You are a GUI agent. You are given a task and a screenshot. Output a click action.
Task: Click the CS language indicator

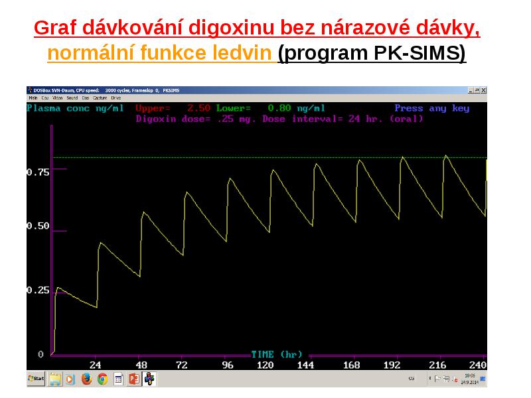pos(412,379)
